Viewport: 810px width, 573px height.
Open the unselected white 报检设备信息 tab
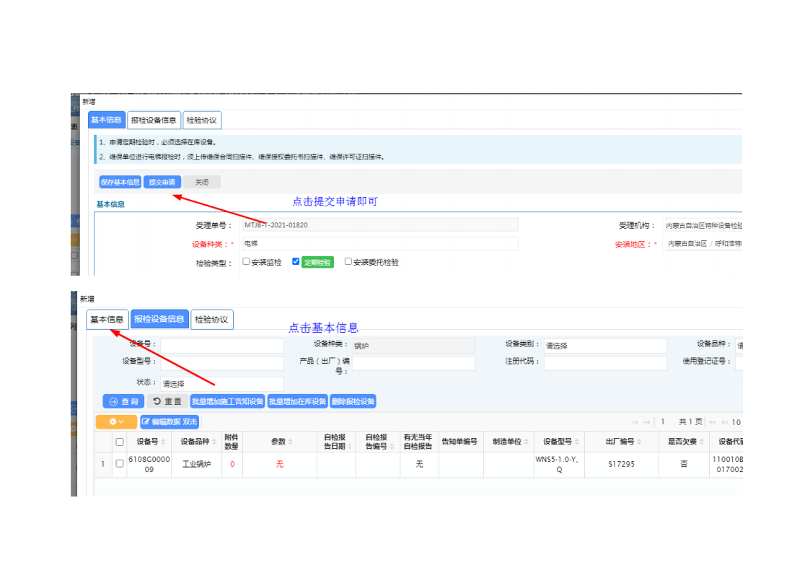(154, 120)
